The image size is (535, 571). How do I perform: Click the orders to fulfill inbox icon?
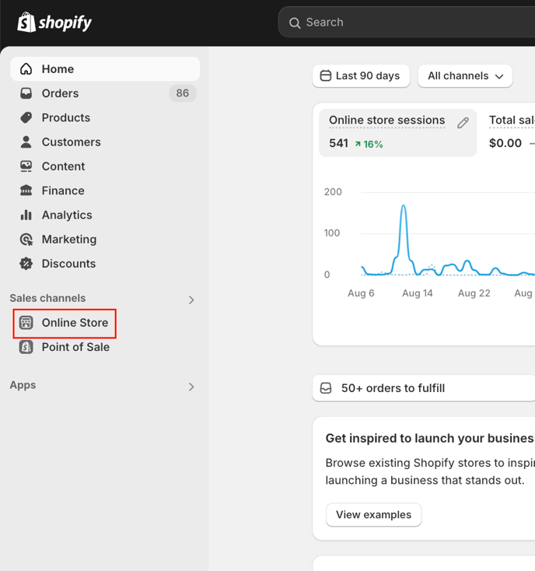pyautogui.click(x=326, y=388)
